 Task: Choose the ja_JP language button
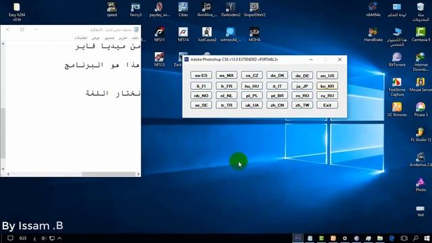302,86
